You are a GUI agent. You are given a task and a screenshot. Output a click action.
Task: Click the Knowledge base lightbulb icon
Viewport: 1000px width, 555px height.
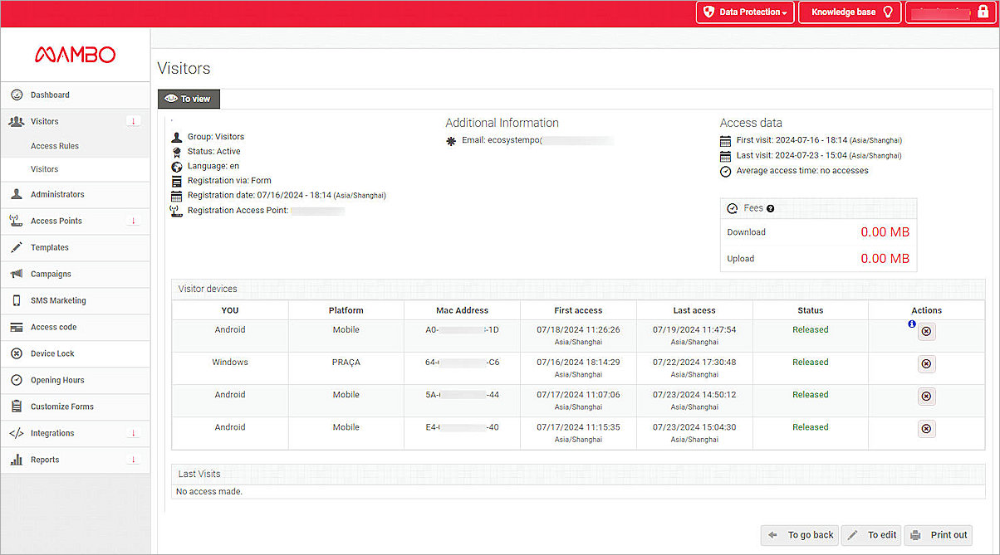point(887,12)
